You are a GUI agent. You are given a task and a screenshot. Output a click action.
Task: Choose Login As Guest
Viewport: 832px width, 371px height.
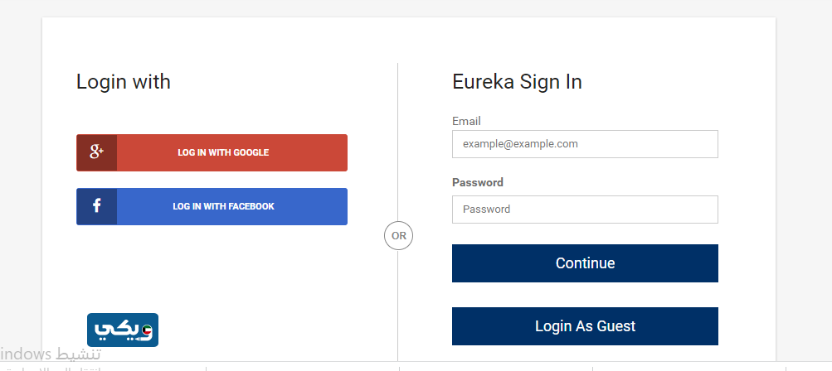[585, 326]
